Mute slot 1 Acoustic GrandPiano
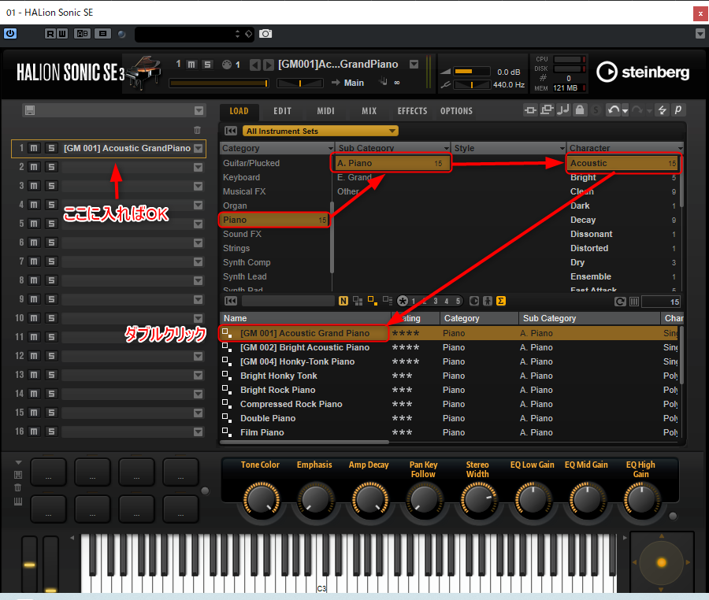 (x=34, y=148)
